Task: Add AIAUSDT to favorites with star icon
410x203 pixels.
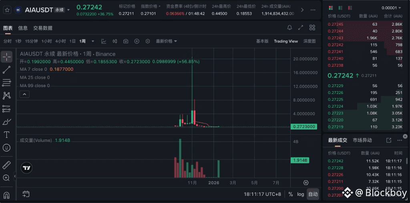Action: click(x=7, y=10)
